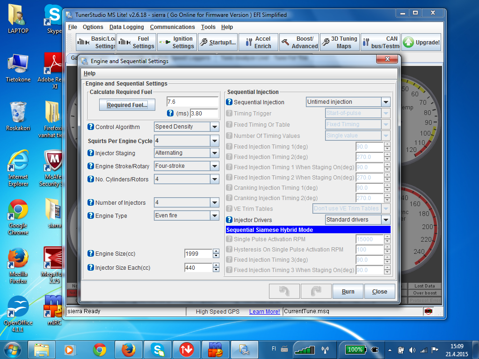Open No. Cylinders/Rotors dropdown
Viewport: 479px width, 359px height.
click(186, 179)
